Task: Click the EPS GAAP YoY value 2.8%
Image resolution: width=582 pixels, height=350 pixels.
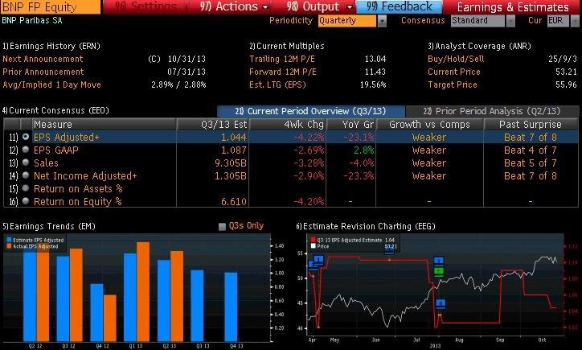Action: [363, 150]
